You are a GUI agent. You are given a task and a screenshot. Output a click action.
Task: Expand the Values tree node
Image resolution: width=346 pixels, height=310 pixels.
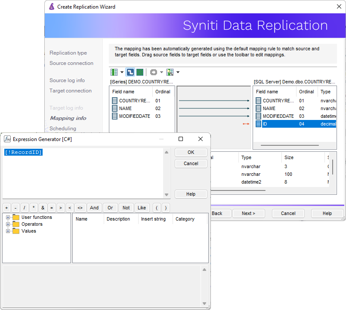[x=8, y=231]
